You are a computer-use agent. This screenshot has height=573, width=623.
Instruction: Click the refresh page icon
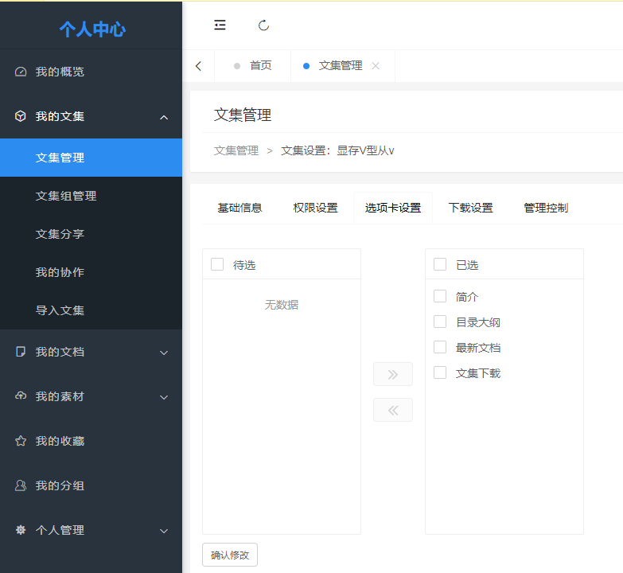[x=264, y=25]
